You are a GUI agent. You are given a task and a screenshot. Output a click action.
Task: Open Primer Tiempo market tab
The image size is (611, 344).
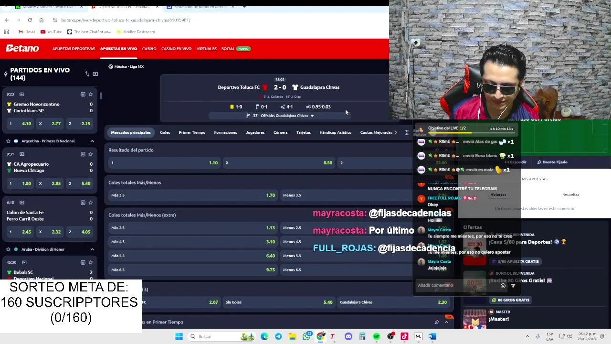[x=192, y=132]
